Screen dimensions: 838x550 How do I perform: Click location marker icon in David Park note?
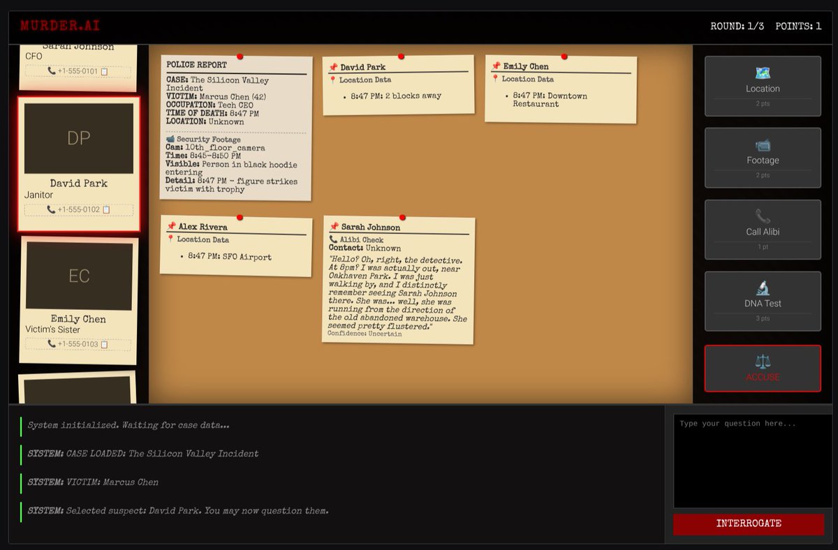332,80
